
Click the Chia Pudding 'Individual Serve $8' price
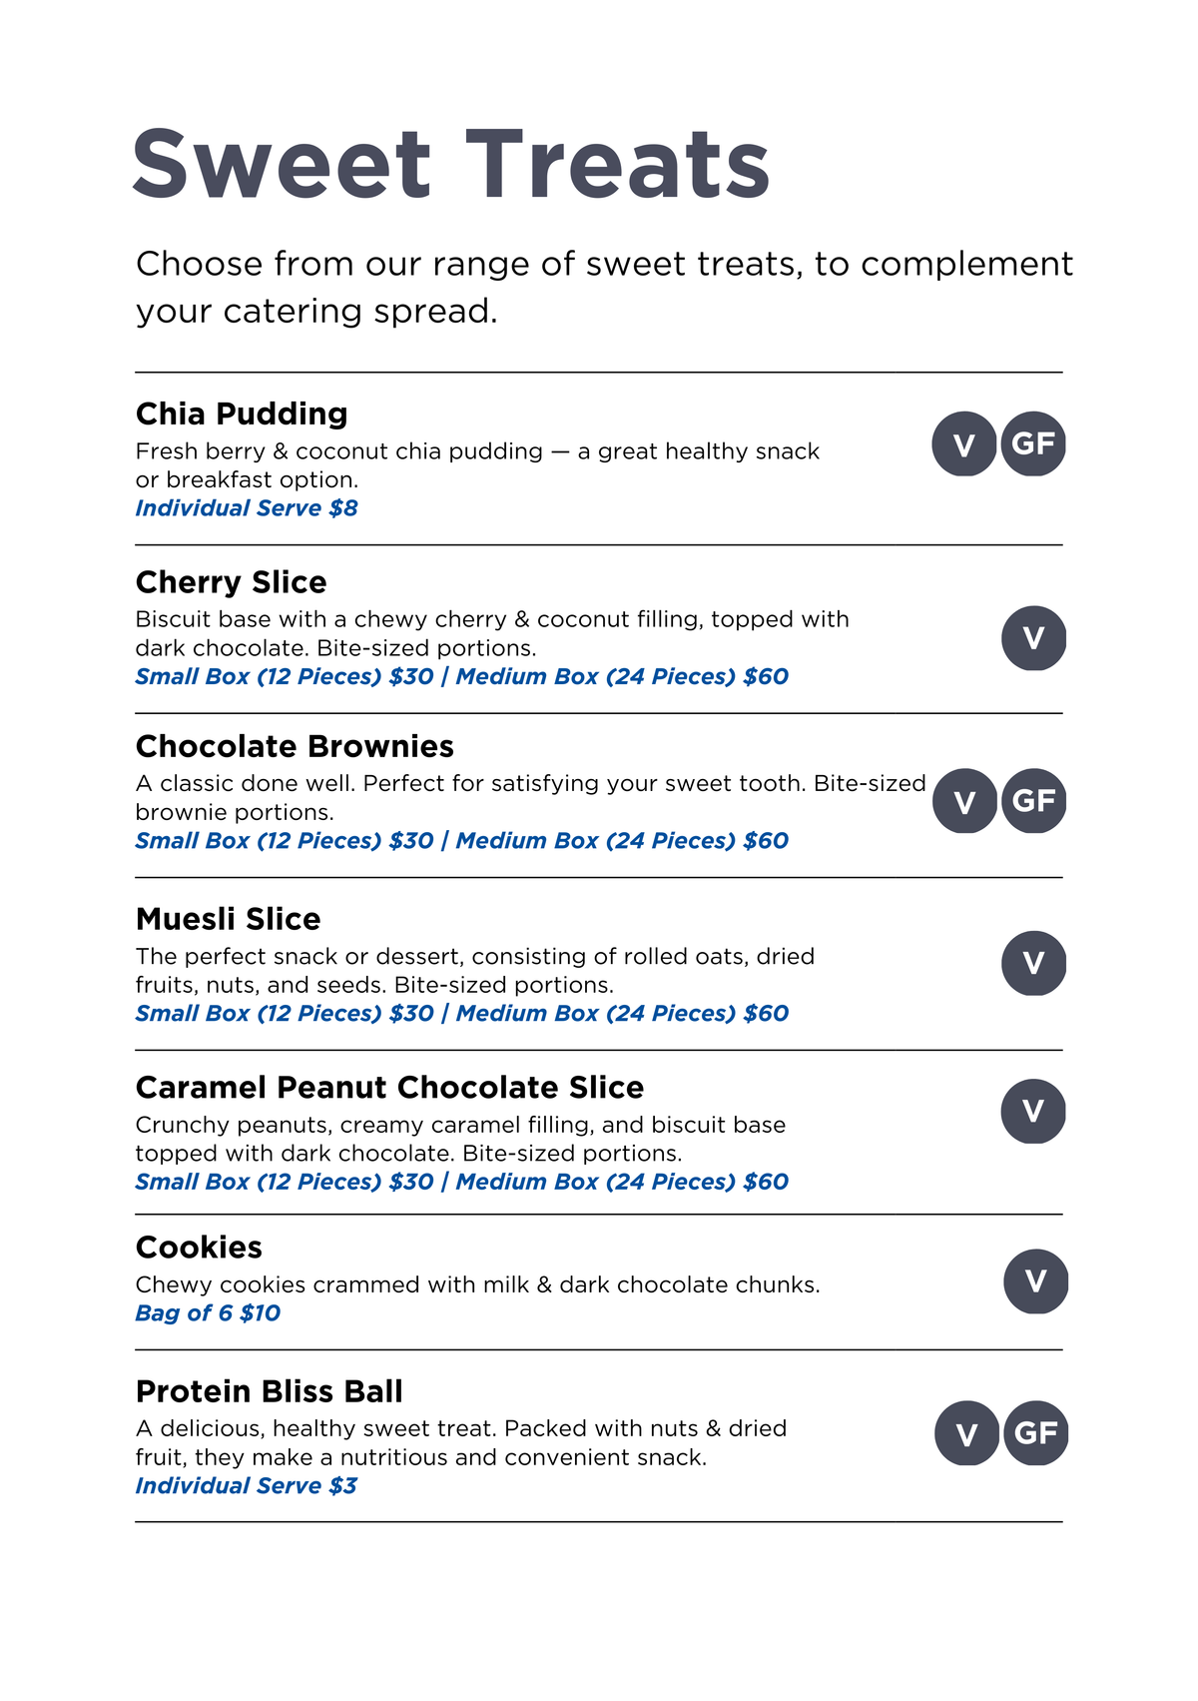pos(247,508)
